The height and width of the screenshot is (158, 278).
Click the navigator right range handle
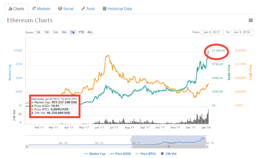click(x=205, y=140)
